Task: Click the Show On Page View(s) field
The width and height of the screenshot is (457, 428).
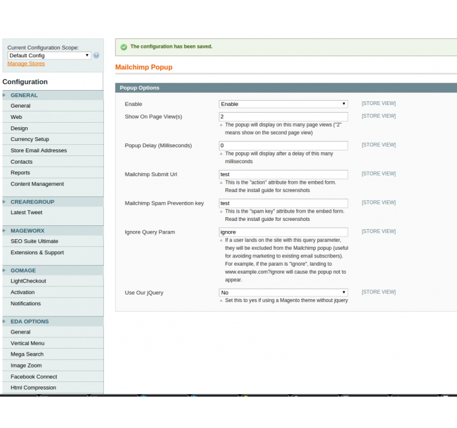Action: coord(283,116)
